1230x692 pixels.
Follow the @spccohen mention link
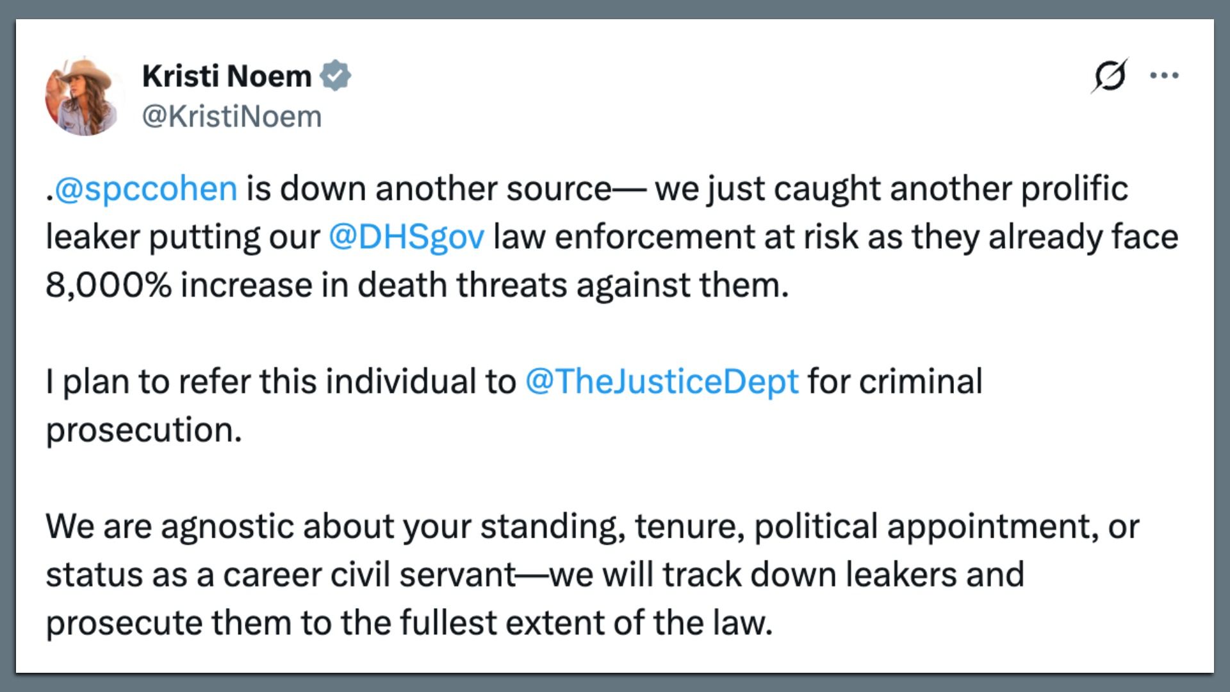[x=146, y=188]
